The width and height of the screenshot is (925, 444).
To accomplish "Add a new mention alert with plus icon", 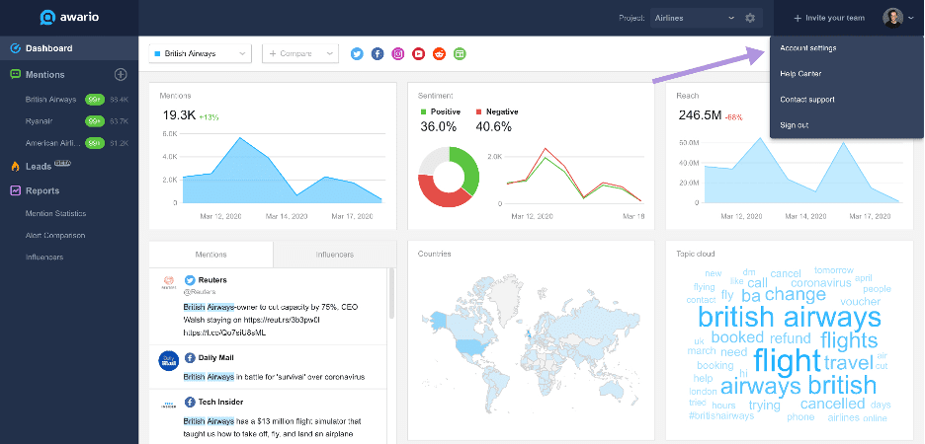I will pyautogui.click(x=121, y=74).
